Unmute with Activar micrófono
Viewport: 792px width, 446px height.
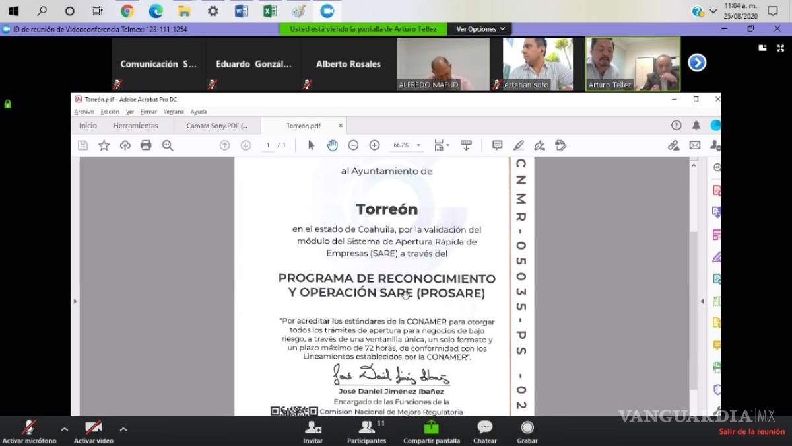pos(29,431)
